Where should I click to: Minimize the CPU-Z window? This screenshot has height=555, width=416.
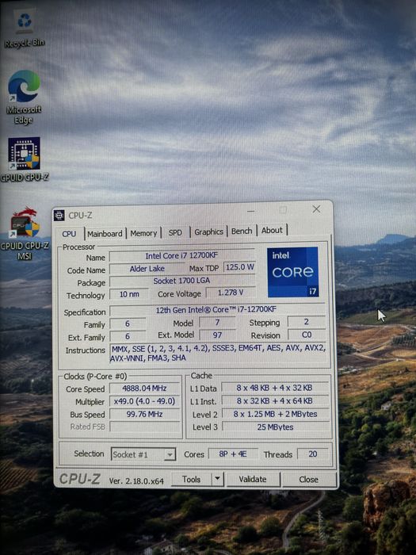[251, 212]
